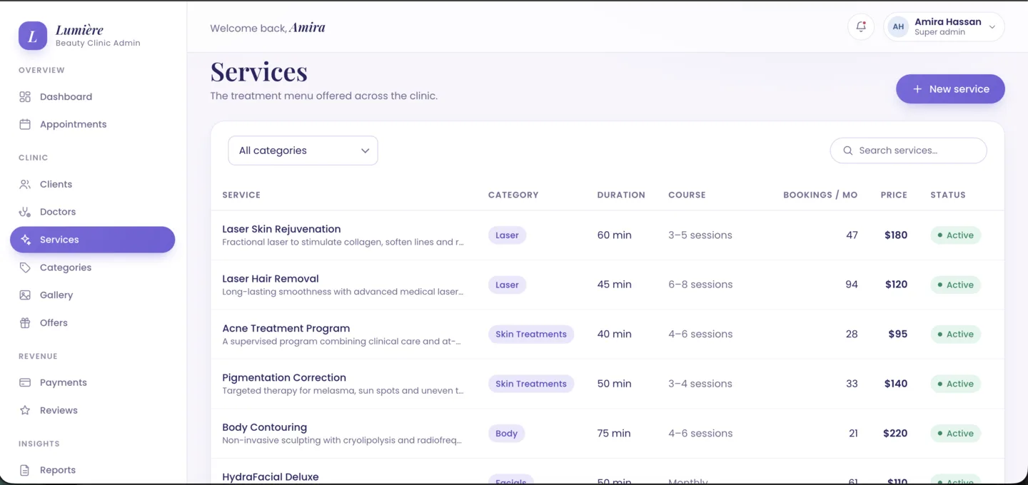The width and height of the screenshot is (1028, 485).
Task: Click the COURSE column header
Action: (687, 195)
